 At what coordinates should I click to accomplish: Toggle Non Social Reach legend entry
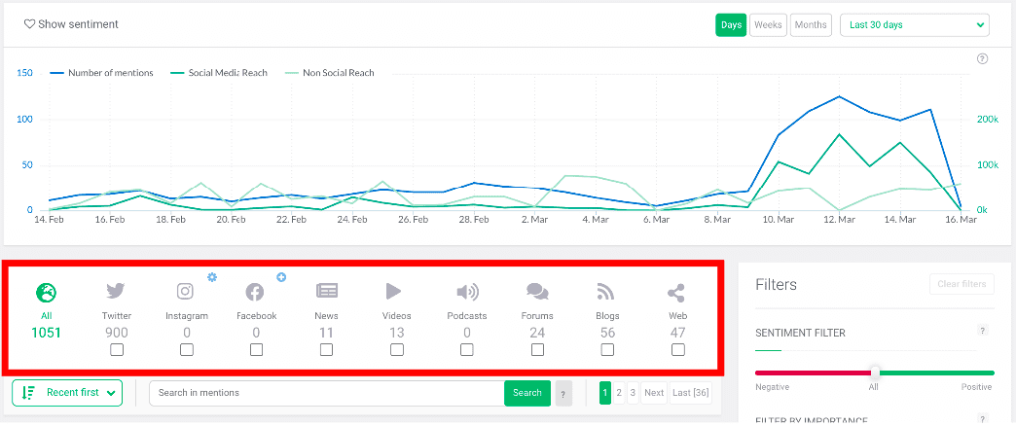click(329, 73)
